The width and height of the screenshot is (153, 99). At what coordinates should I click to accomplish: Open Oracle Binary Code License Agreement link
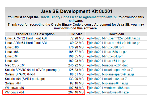coord(79,17)
